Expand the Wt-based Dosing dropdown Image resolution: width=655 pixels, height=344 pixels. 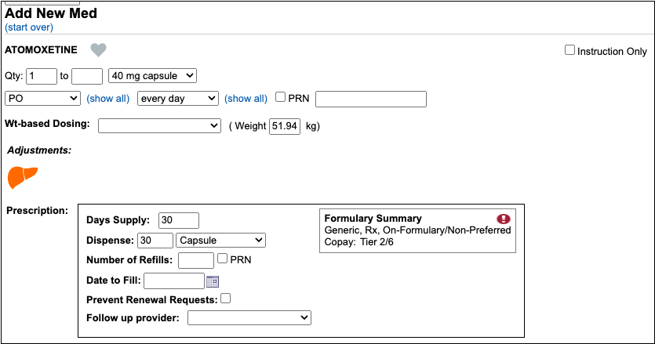tap(159, 125)
